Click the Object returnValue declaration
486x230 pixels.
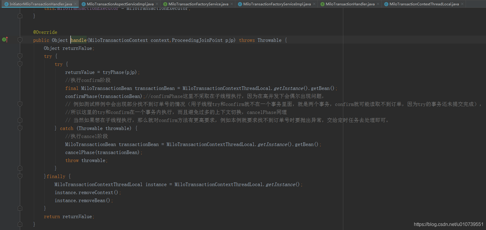click(69, 48)
